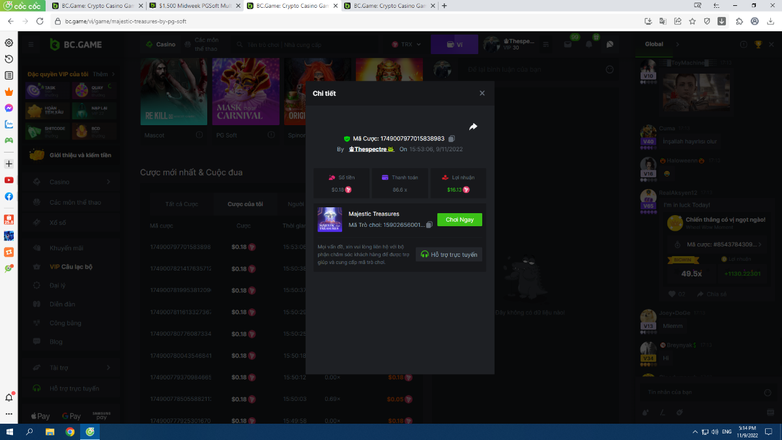Screen dimensions: 782x440
Task: Open a new browser tab
Action: pos(444,6)
